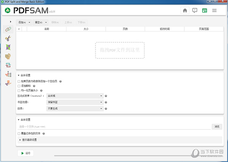
Task: Open the 清空 dropdown button
Action: click(40, 22)
